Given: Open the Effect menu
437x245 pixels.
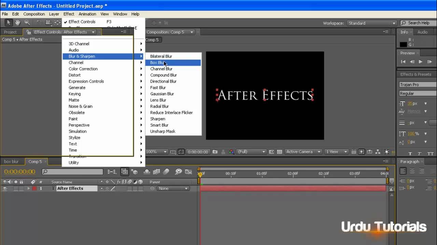Looking at the screenshot, I should point(69,14).
